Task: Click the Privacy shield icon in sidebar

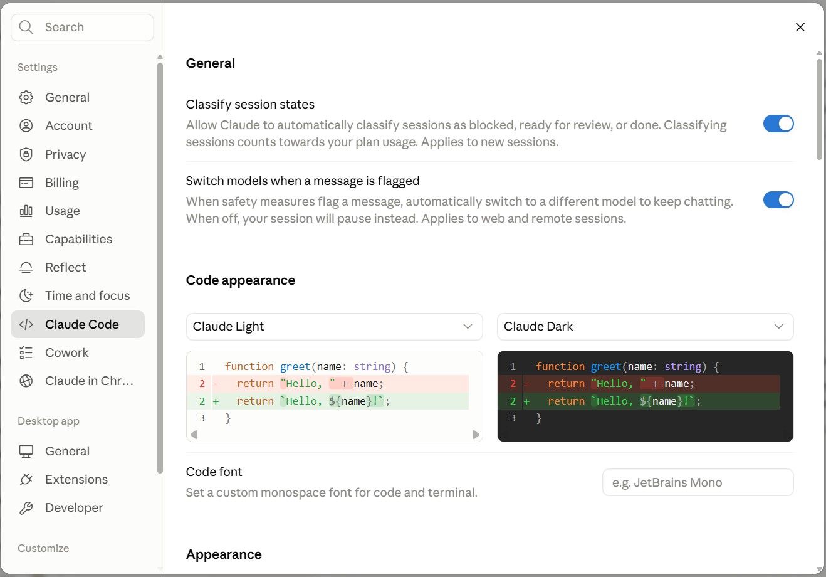Action: [x=26, y=154]
